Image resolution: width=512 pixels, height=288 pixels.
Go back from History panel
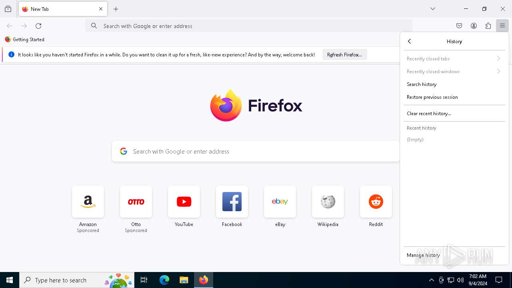410,42
